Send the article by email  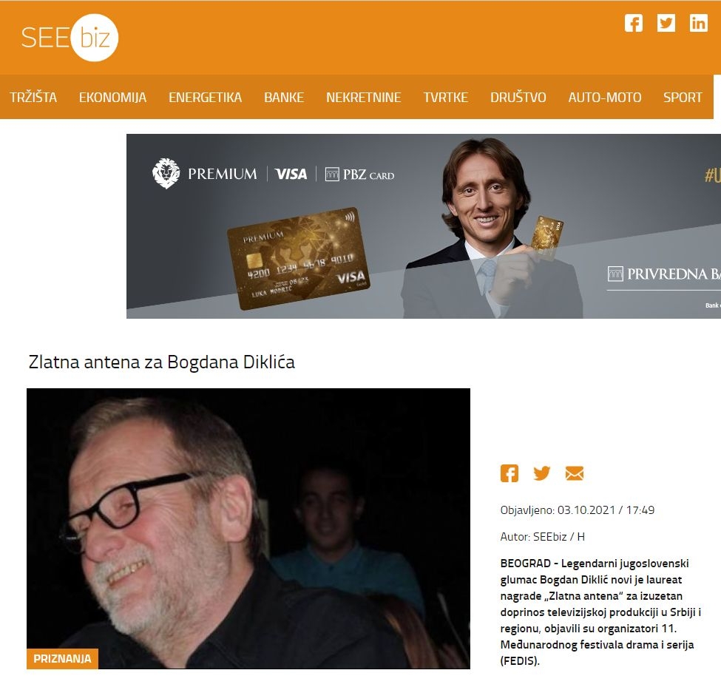pyautogui.click(x=575, y=473)
